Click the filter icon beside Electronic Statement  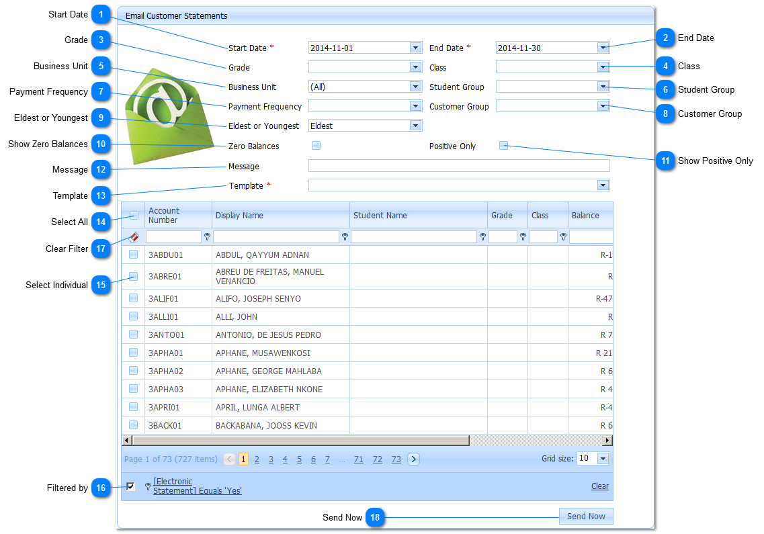[x=148, y=486]
